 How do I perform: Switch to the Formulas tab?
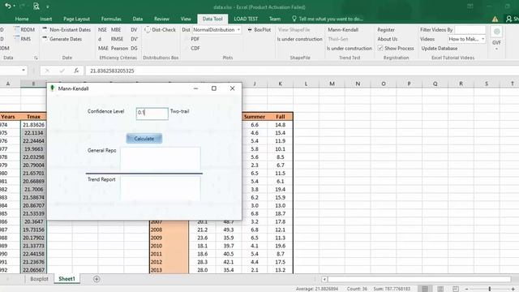111,19
